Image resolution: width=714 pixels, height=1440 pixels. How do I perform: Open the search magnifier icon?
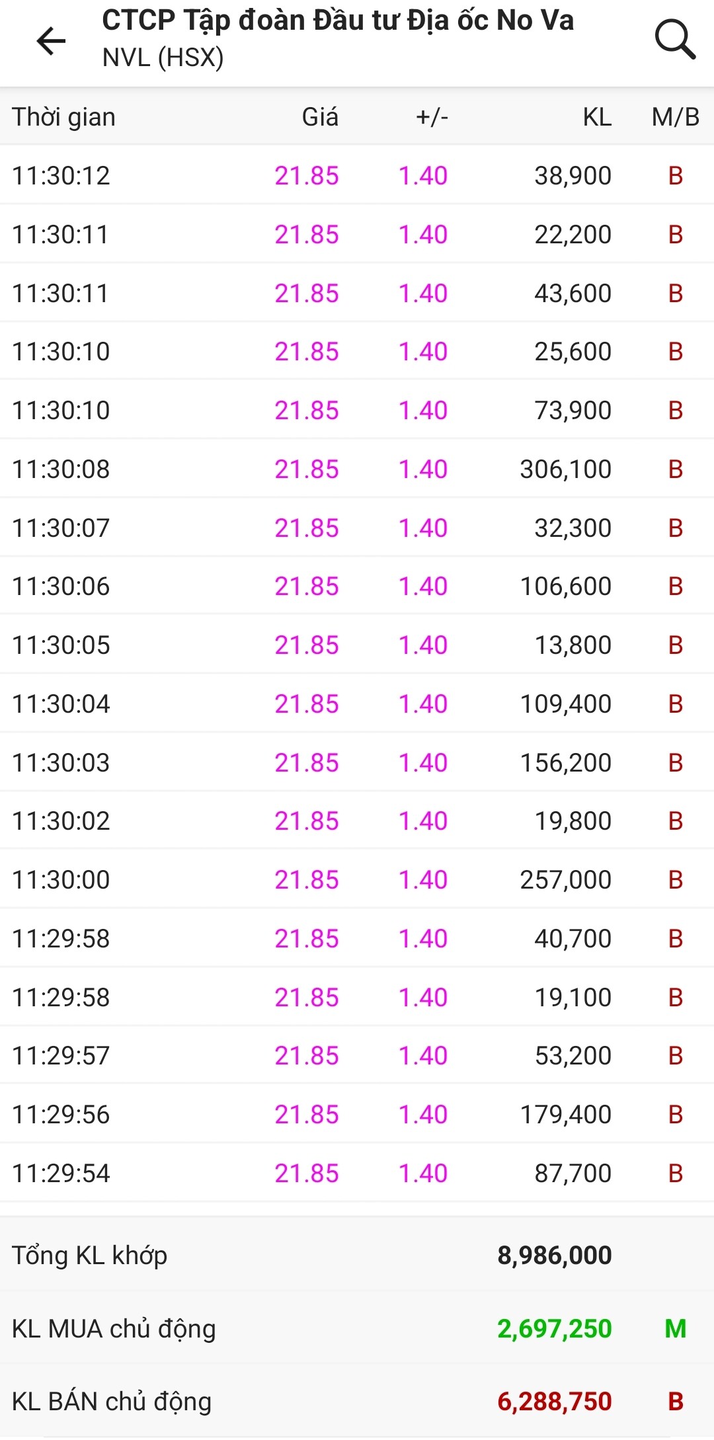click(x=674, y=40)
